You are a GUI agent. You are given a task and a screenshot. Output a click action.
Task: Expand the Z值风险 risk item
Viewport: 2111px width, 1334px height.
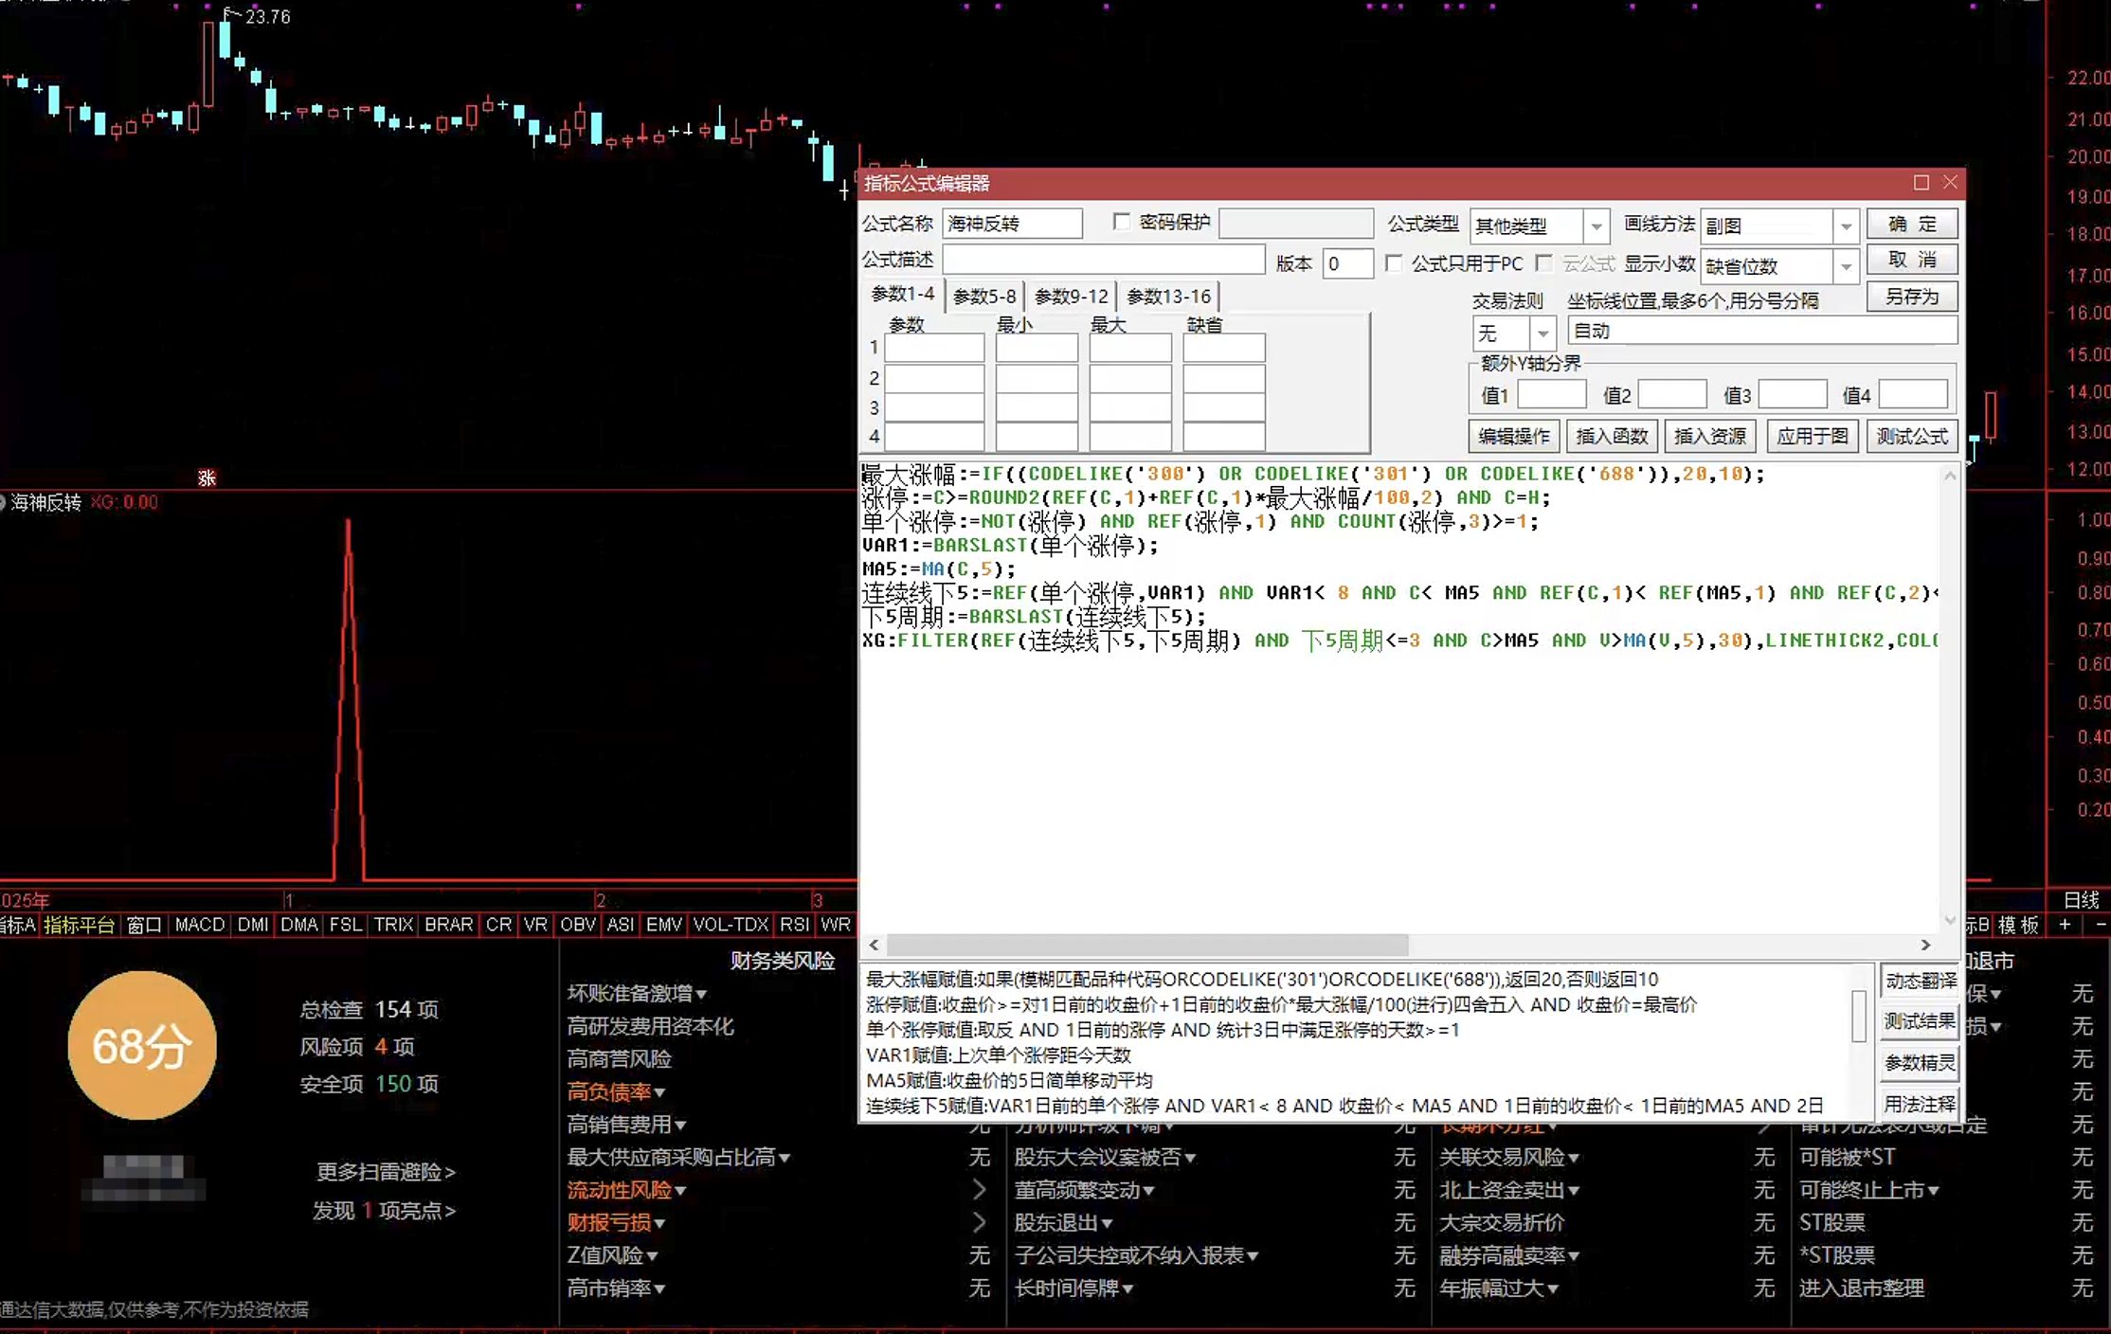[x=612, y=1255]
